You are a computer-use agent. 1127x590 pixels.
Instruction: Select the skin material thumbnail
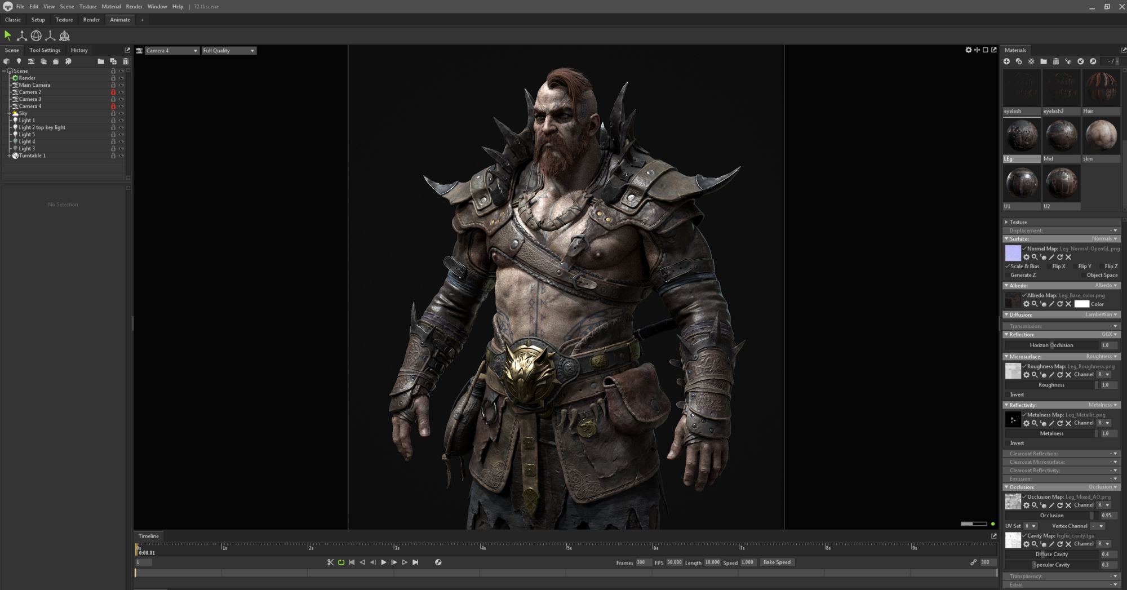pos(1101,136)
